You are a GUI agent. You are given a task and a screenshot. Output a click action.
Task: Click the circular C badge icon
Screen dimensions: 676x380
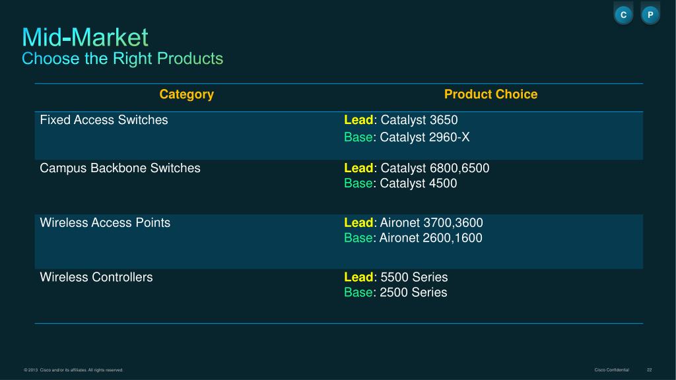pos(623,15)
